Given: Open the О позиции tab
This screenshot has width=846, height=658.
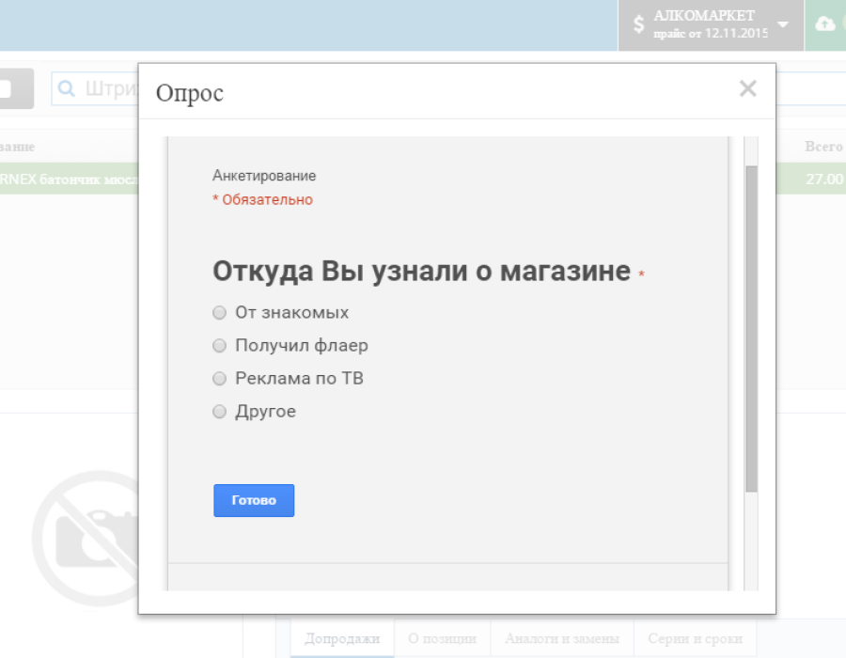Looking at the screenshot, I should point(442,638).
